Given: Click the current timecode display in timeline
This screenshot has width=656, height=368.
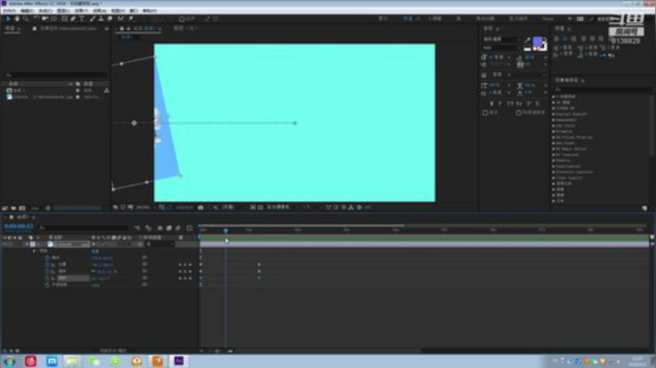Looking at the screenshot, I should (18, 226).
